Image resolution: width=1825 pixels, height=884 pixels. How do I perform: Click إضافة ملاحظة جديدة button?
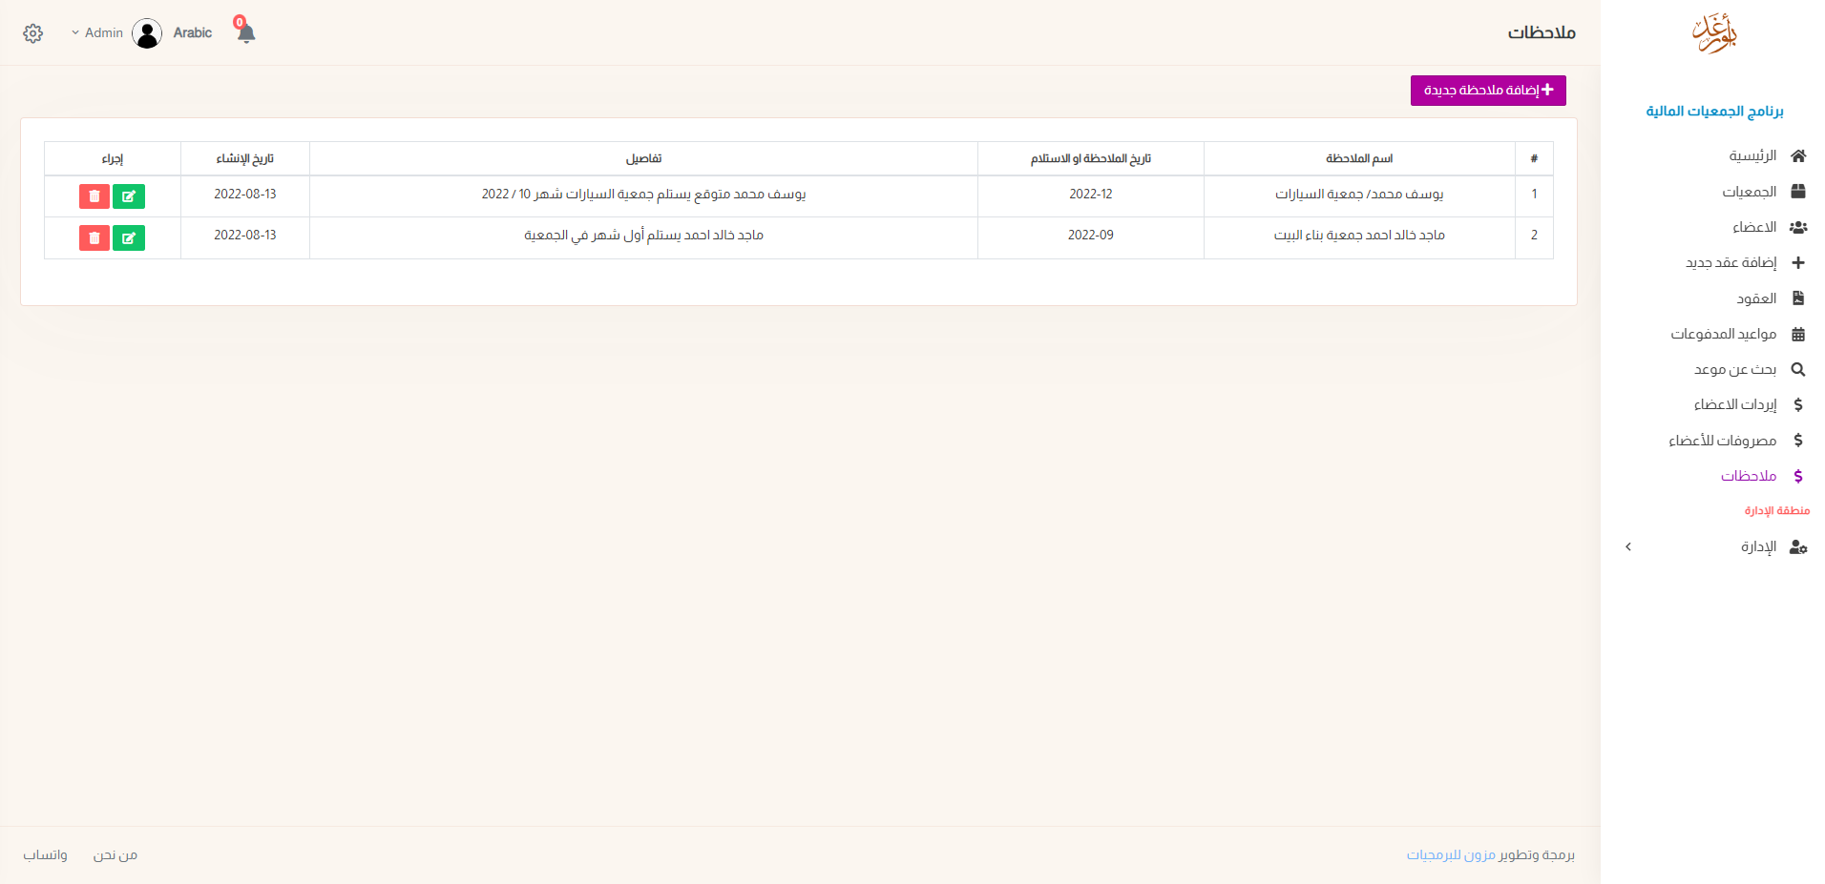(x=1487, y=91)
